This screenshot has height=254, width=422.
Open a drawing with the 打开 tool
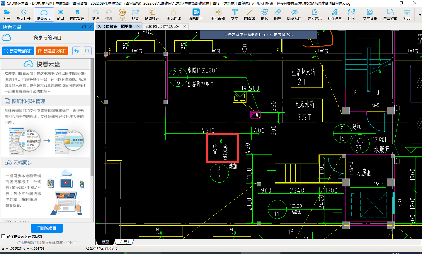7,15
